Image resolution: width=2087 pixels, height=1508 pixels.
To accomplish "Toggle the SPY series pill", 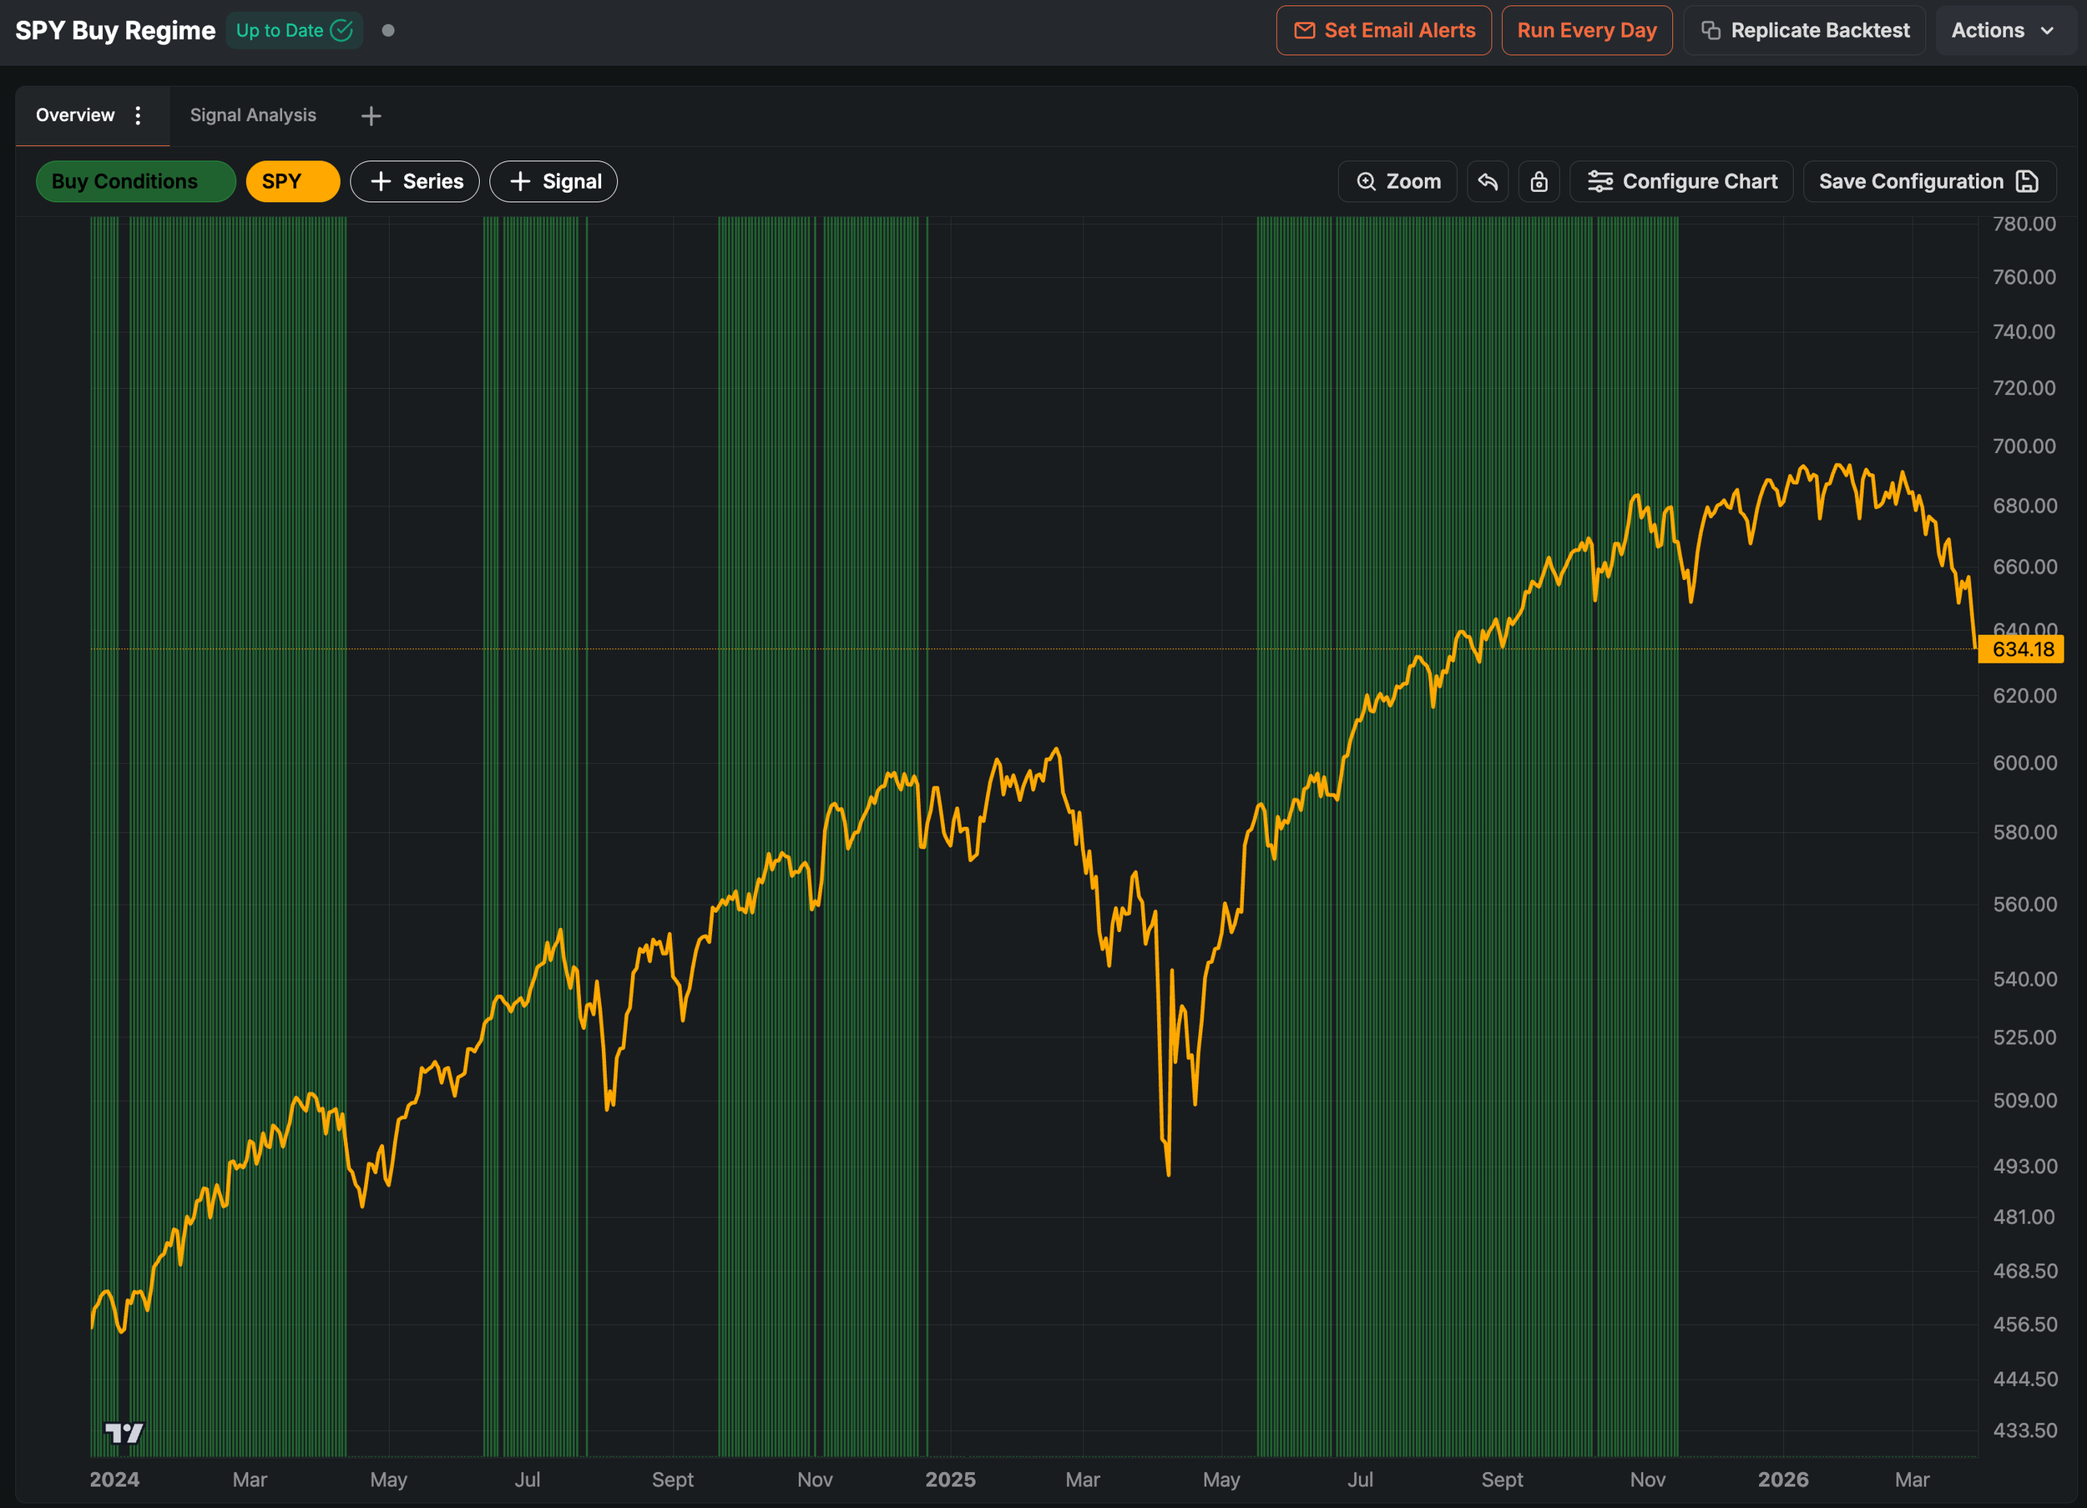I will 291,181.
